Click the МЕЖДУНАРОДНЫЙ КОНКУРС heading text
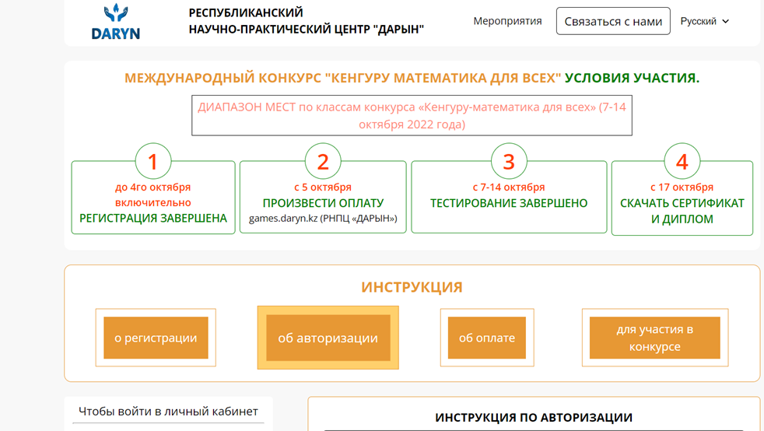The height and width of the screenshot is (431, 764). 342,78
